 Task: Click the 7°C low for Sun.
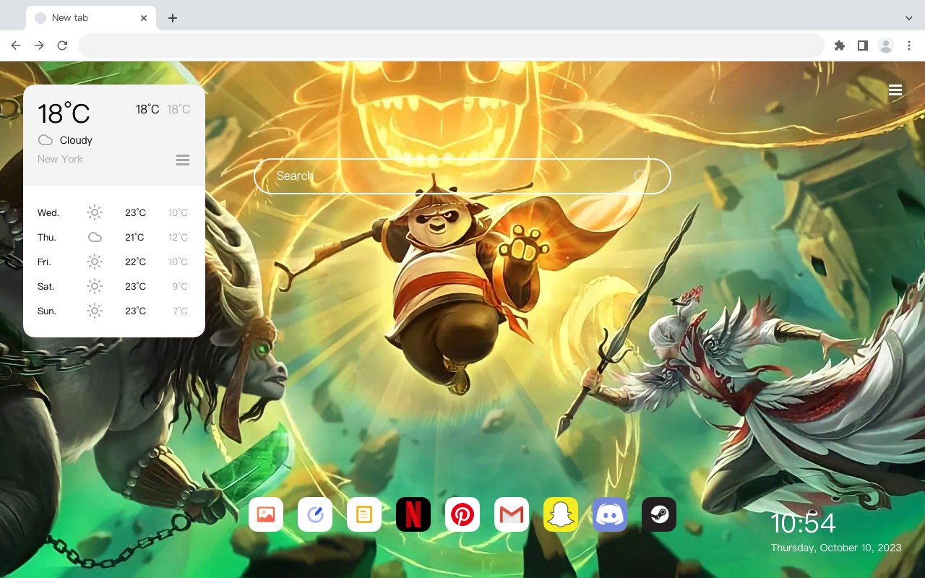180,311
